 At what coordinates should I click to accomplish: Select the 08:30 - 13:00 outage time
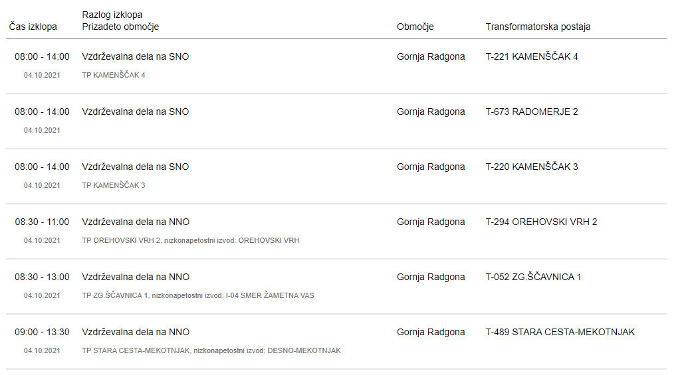42,277
